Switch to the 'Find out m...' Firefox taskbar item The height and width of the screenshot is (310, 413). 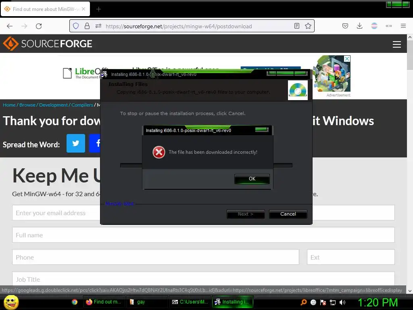point(104,302)
